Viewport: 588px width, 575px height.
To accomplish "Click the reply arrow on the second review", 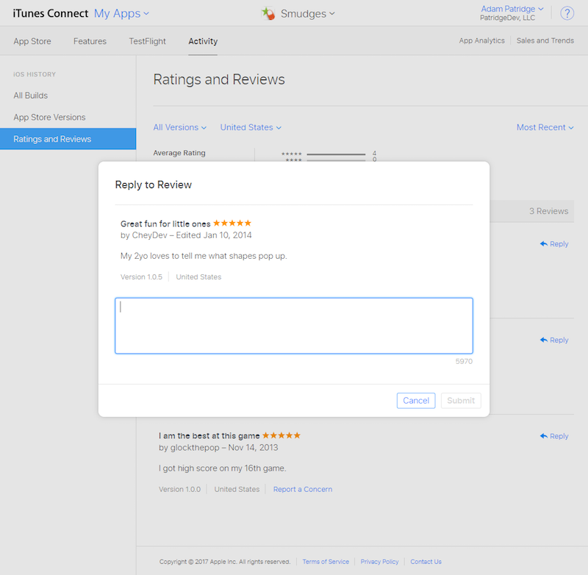I will [x=544, y=340].
